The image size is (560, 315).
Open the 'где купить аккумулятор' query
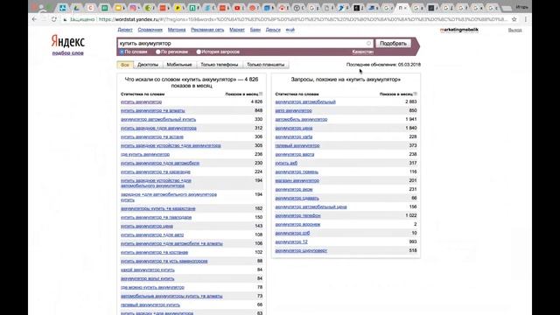tap(145, 154)
